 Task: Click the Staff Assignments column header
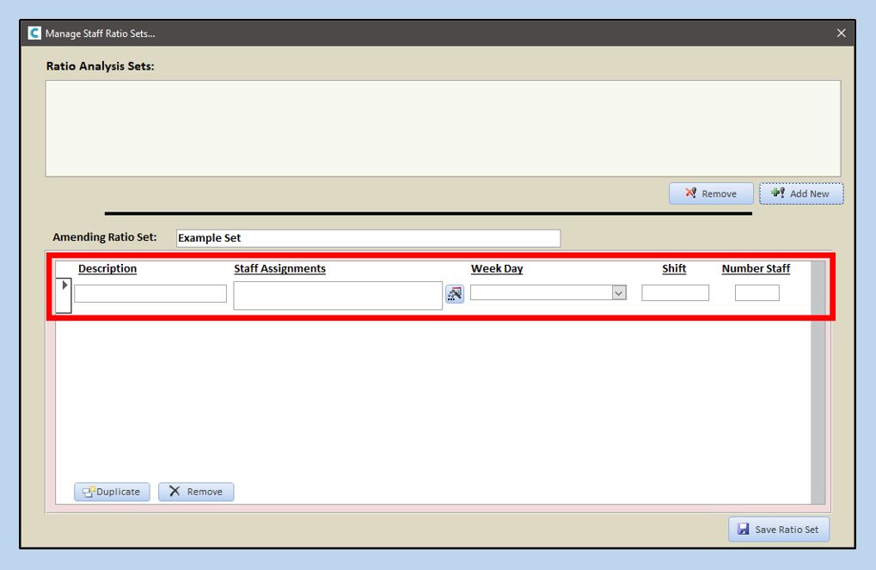(279, 269)
